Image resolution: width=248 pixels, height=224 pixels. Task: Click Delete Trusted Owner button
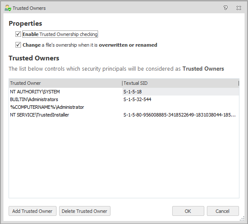pyautogui.click(x=85, y=211)
